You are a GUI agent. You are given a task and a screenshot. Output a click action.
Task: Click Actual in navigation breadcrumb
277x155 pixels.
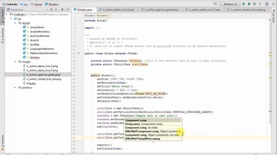[x=36, y=4]
